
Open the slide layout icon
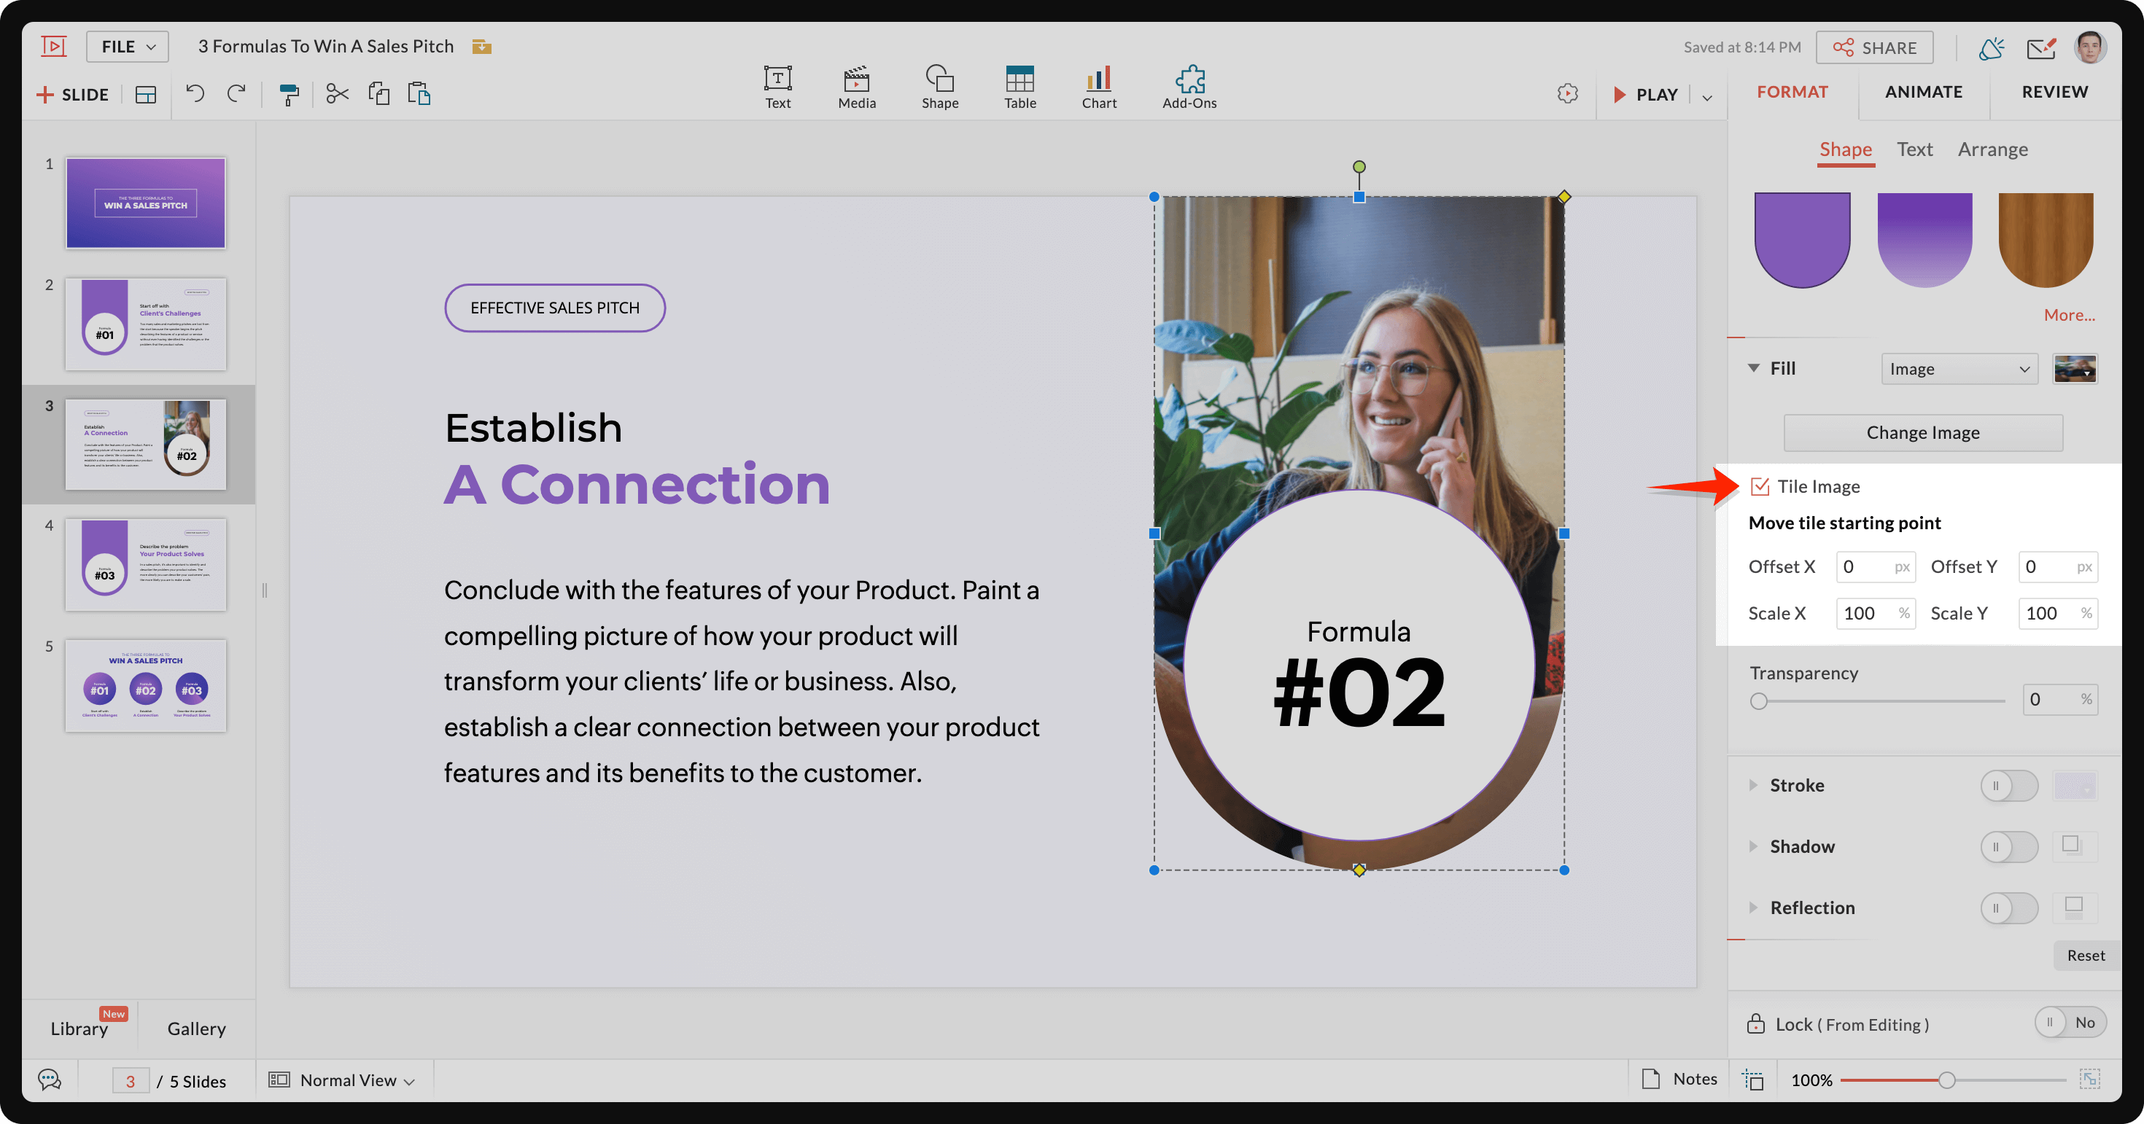pyautogui.click(x=146, y=95)
